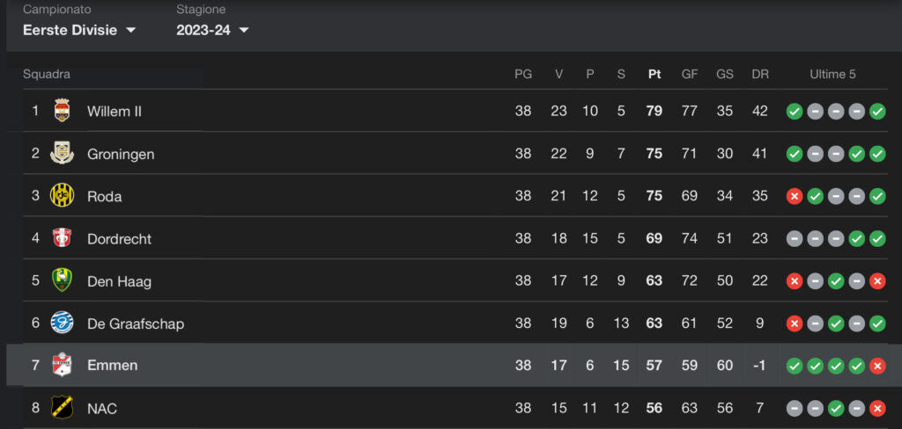Click the Dordrecht club crest

[62, 237]
